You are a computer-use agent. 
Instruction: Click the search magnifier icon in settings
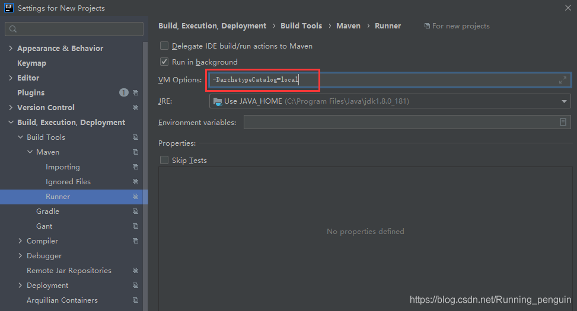(13, 29)
